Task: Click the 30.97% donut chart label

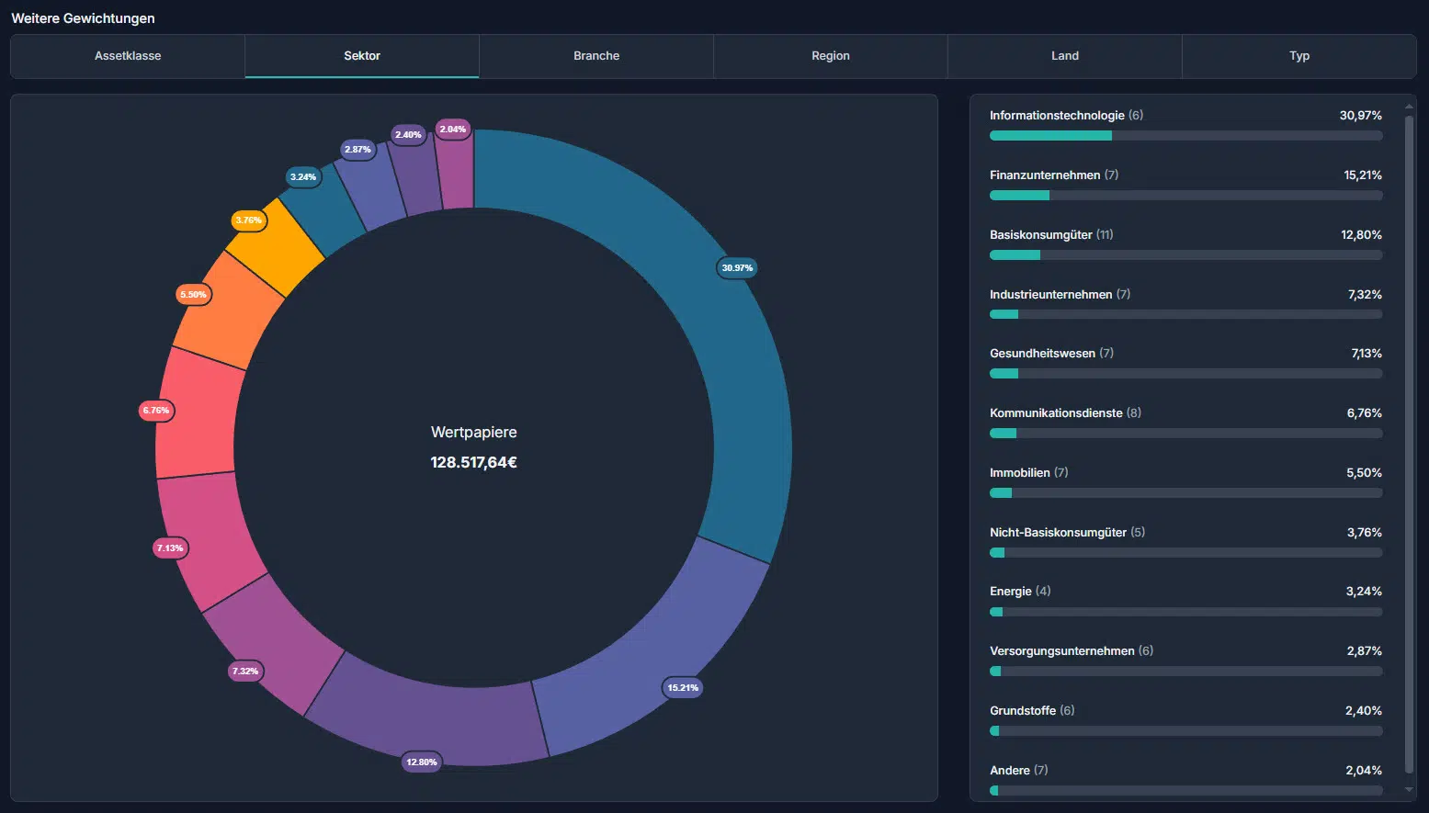Action: 737,268
